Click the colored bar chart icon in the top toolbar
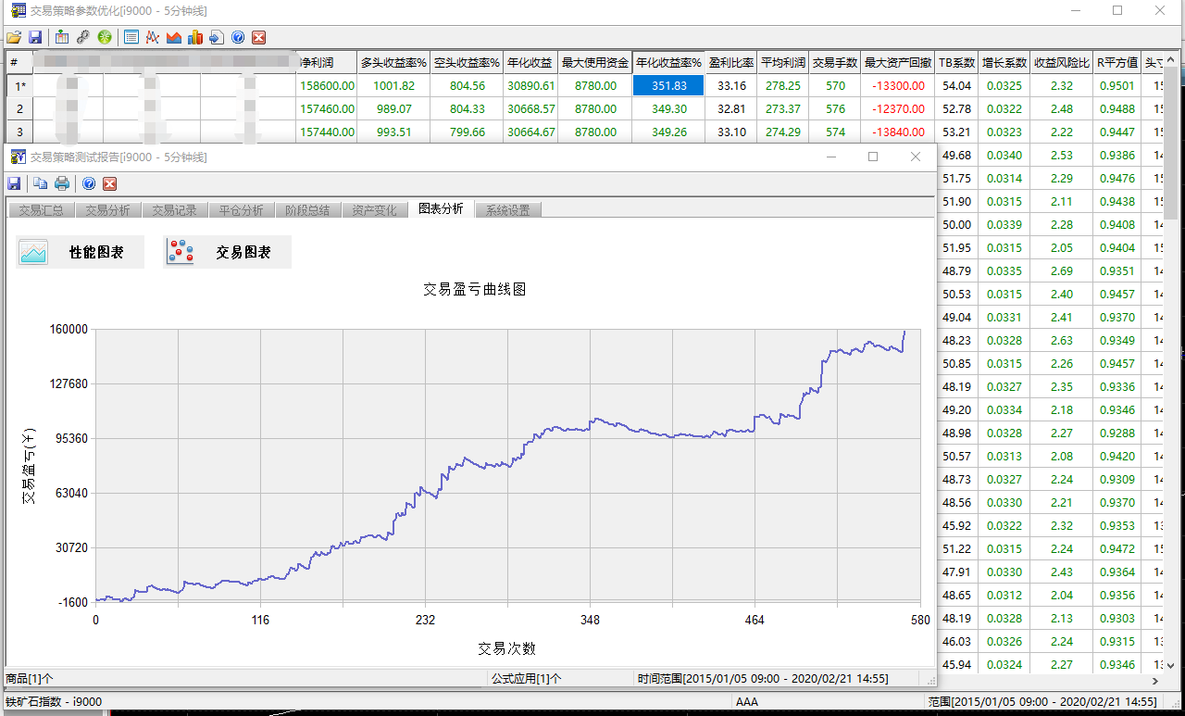The width and height of the screenshot is (1185, 716). click(x=194, y=37)
